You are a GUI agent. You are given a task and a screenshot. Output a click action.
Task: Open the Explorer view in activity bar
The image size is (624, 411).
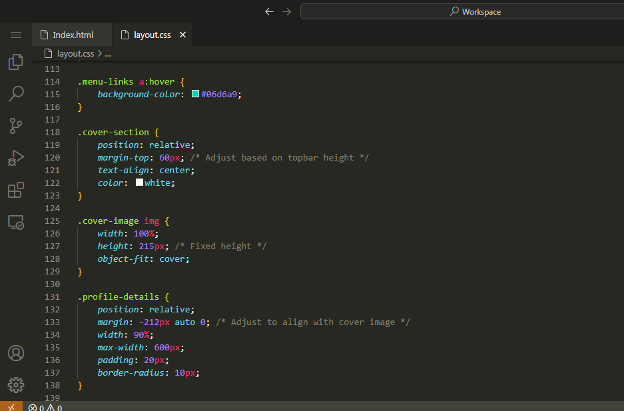pos(16,62)
